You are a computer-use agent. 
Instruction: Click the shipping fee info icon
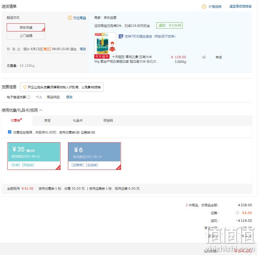tap(237, 213)
